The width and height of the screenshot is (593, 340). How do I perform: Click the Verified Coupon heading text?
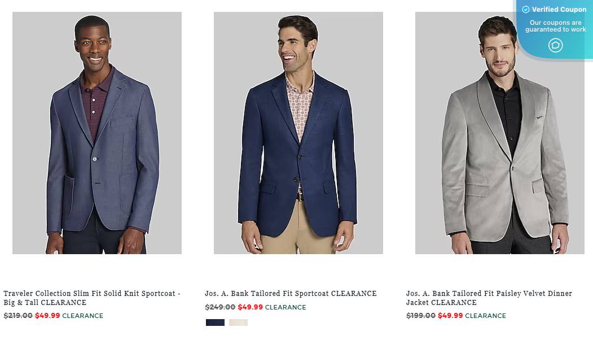coord(559,10)
